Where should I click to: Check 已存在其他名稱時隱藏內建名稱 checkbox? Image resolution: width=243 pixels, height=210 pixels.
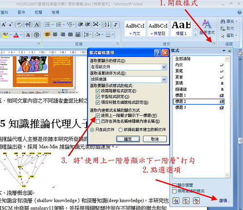(98, 122)
